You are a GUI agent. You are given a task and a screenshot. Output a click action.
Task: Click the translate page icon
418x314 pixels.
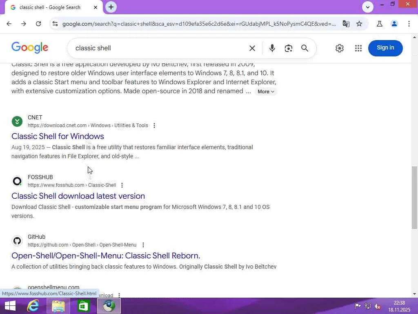pos(346,24)
